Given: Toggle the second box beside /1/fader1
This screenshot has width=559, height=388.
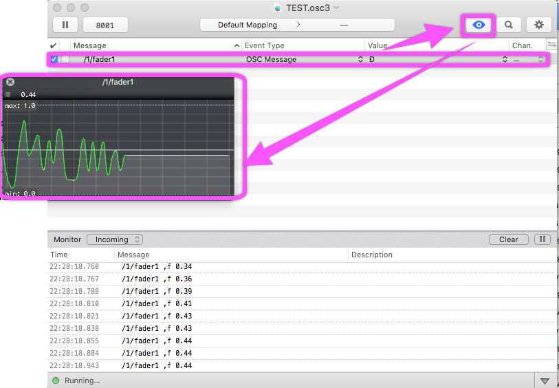Looking at the screenshot, I should coord(65,60).
